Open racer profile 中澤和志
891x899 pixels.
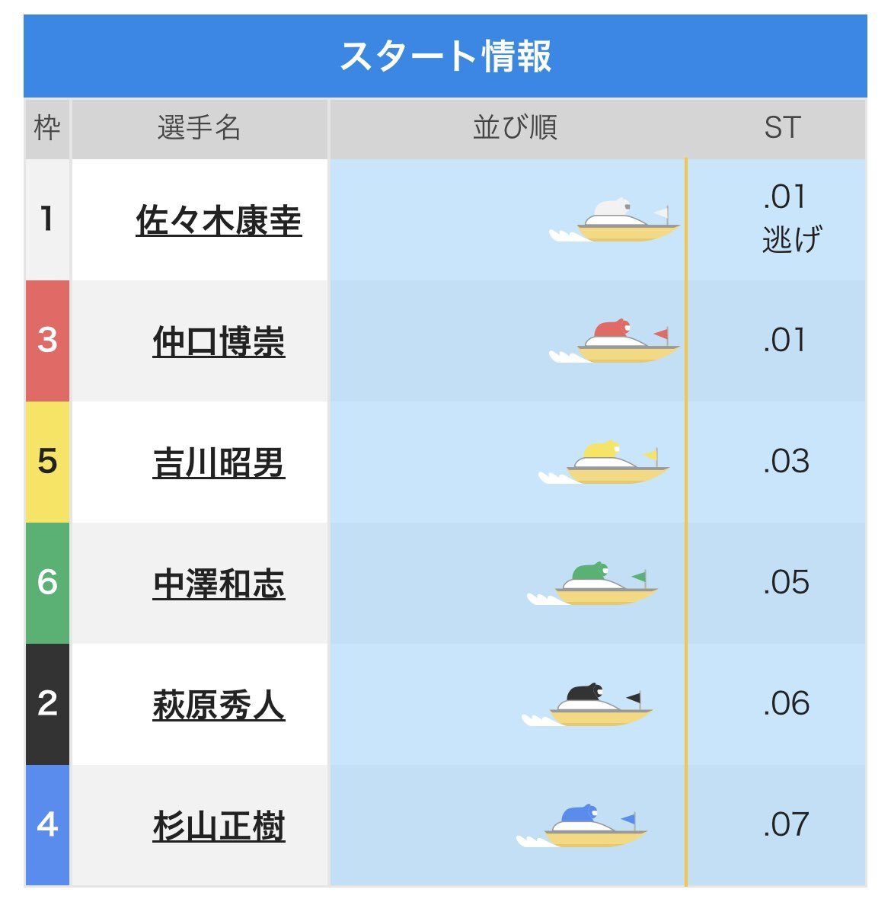coord(219,584)
